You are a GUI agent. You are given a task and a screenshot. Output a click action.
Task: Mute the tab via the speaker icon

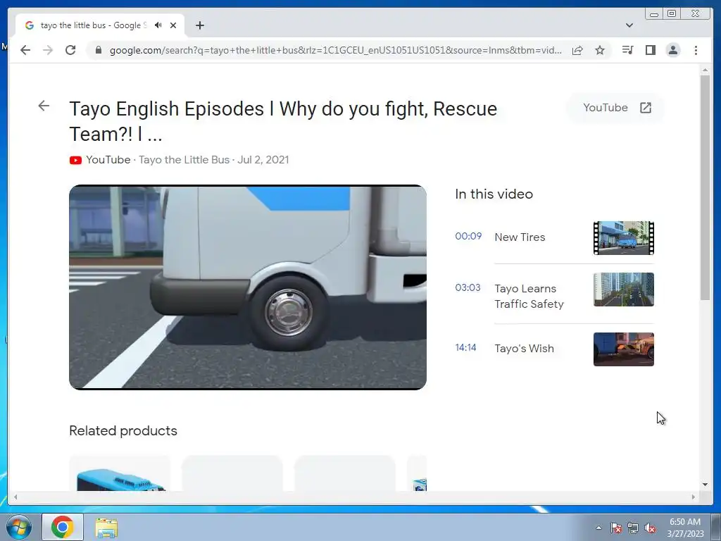[158, 25]
